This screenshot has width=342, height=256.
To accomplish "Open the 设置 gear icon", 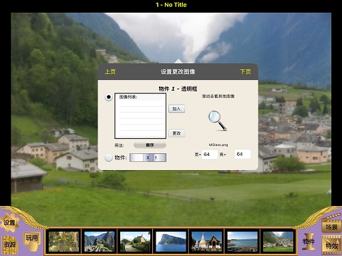I will point(9,222).
